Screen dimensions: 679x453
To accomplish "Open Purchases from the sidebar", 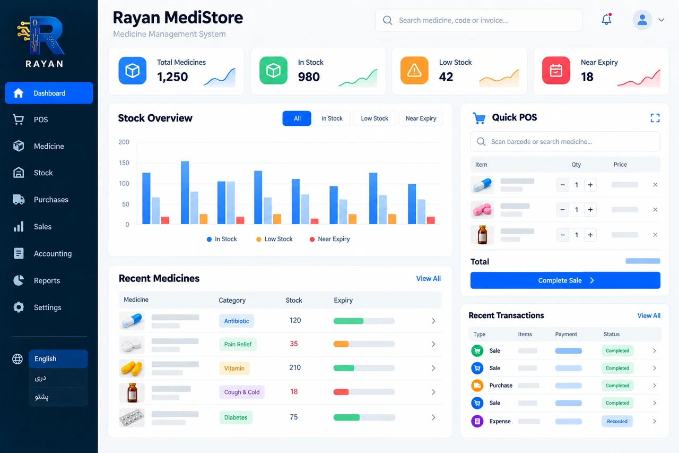I will click(49, 200).
